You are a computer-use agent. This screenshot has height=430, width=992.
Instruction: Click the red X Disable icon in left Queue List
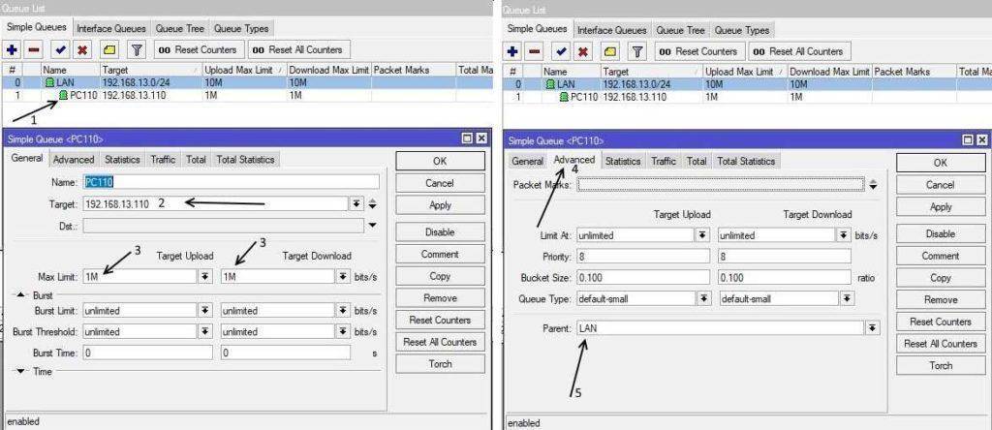click(x=82, y=49)
